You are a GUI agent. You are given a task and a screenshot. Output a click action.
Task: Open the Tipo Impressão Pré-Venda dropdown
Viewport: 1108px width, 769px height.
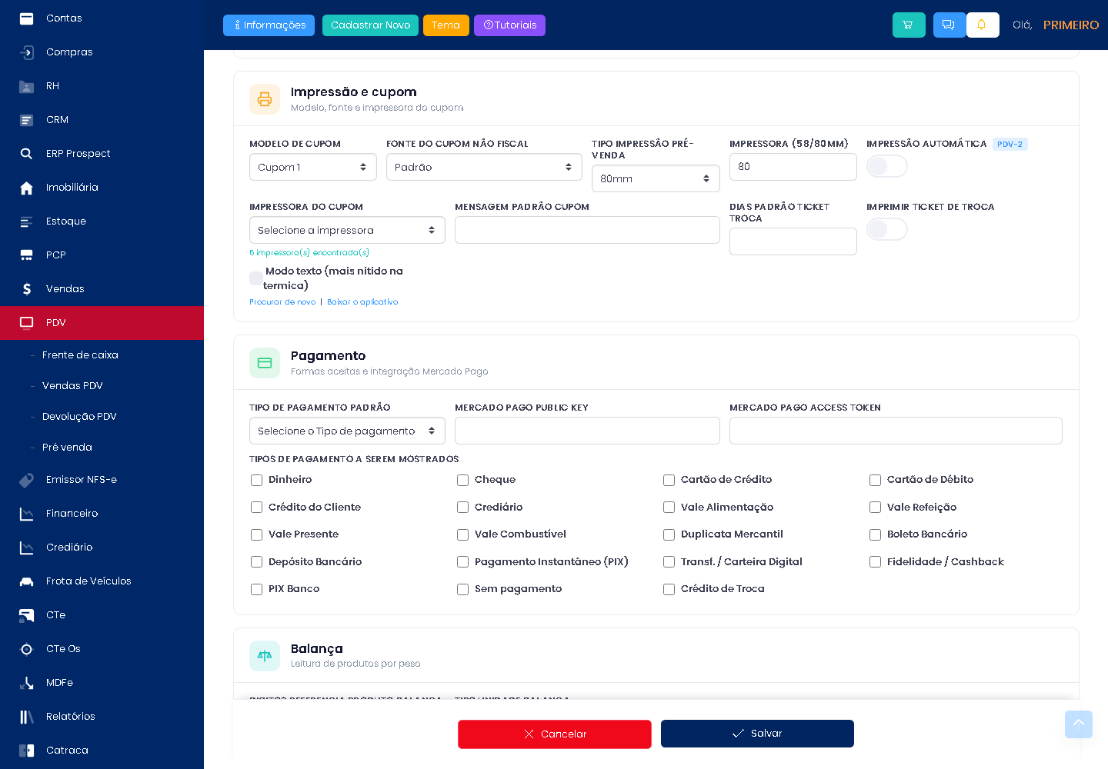click(x=656, y=178)
